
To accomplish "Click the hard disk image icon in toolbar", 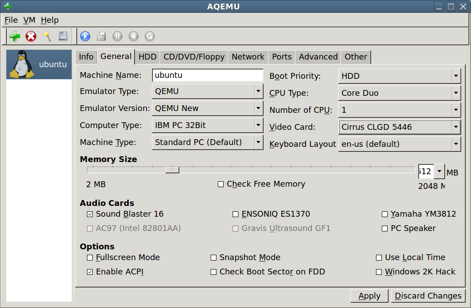I will pyautogui.click(x=63, y=36).
